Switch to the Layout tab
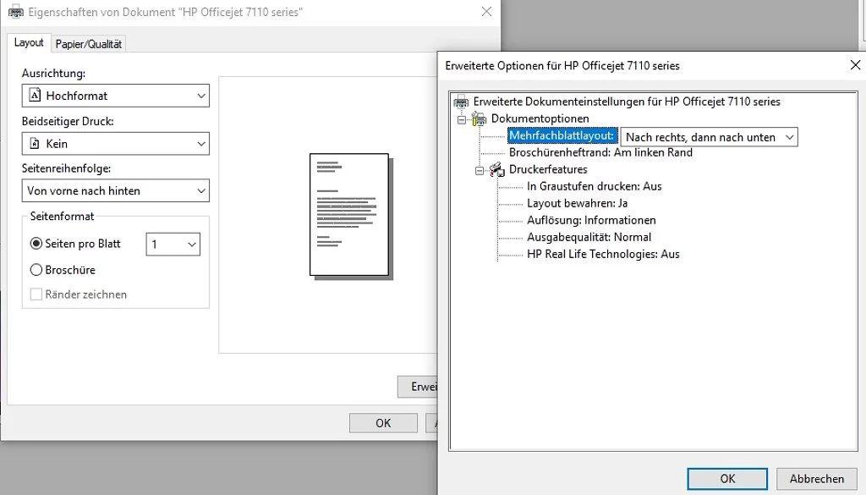Viewport: 866px width, 495px height. pyautogui.click(x=29, y=42)
